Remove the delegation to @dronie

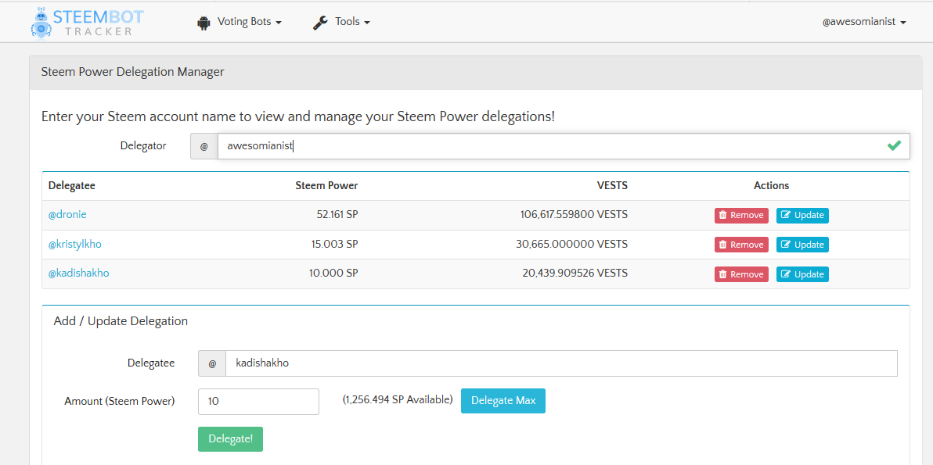[741, 215]
